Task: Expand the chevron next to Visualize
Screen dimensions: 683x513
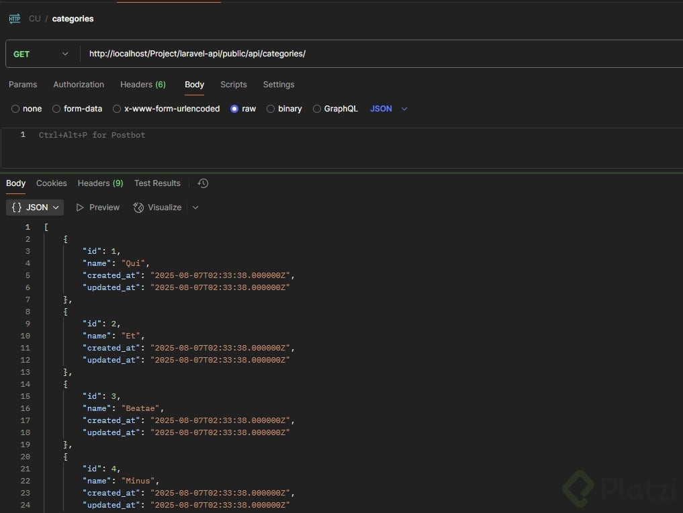Action: [195, 207]
